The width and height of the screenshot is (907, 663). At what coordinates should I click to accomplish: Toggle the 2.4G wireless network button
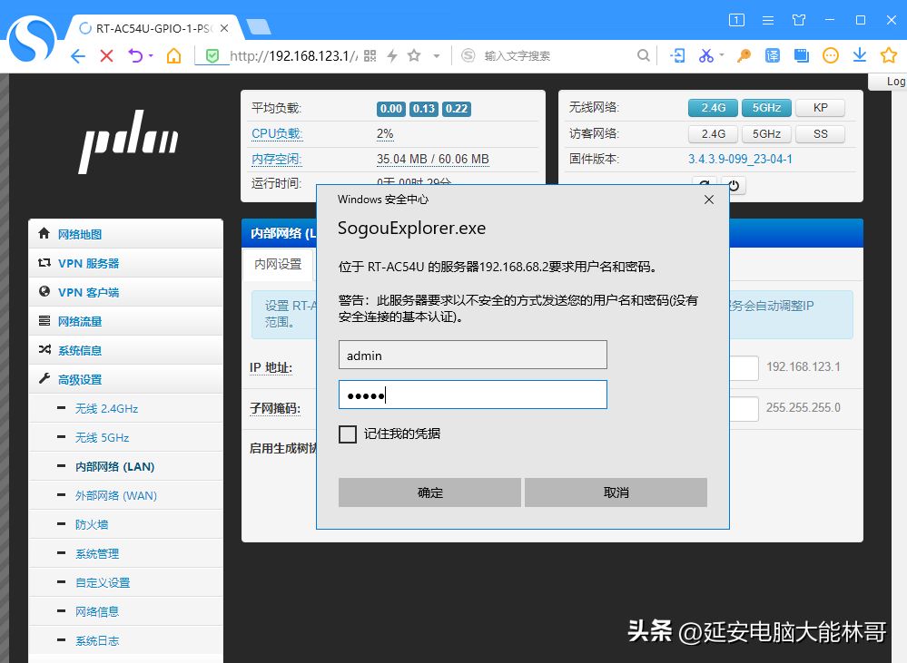click(713, 108)
